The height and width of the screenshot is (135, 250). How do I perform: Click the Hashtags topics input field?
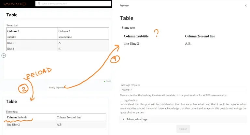(x=183, y=90)
